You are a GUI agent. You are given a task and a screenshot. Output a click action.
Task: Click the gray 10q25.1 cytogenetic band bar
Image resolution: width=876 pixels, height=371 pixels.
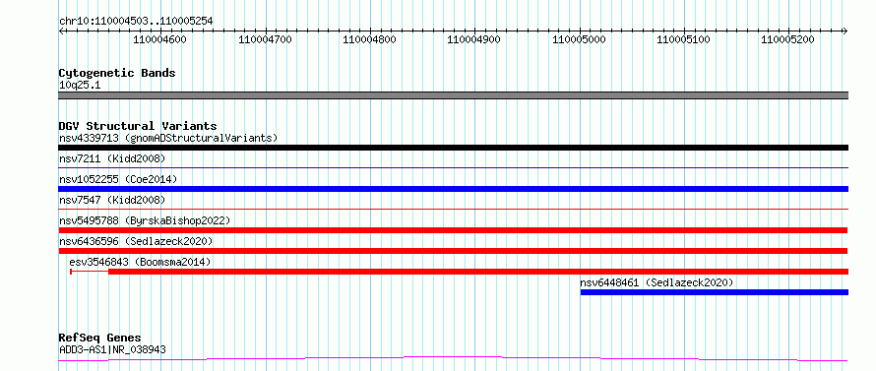(x=454, y=95)
